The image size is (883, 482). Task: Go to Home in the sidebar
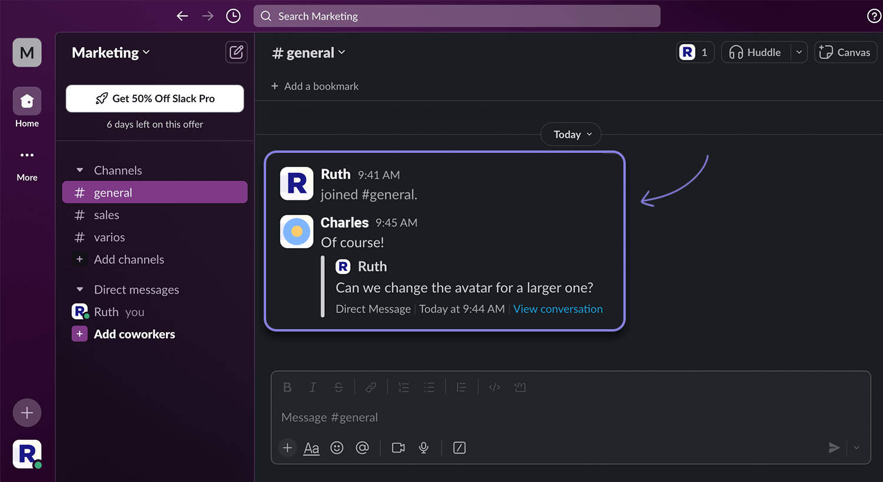click(x=27, y=108)
